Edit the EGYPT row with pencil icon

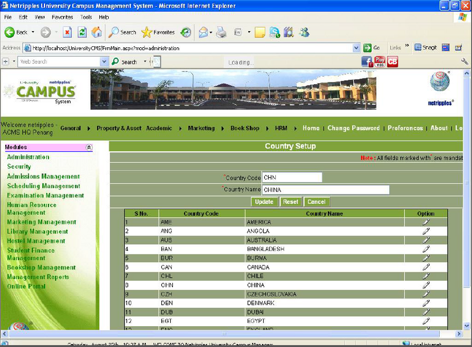coord(426,321)
